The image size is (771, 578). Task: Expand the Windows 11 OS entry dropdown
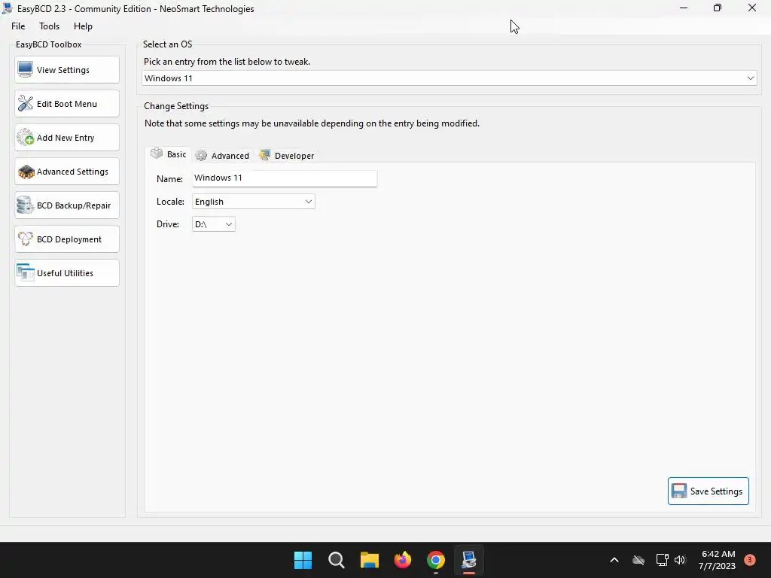click(449, 78)
